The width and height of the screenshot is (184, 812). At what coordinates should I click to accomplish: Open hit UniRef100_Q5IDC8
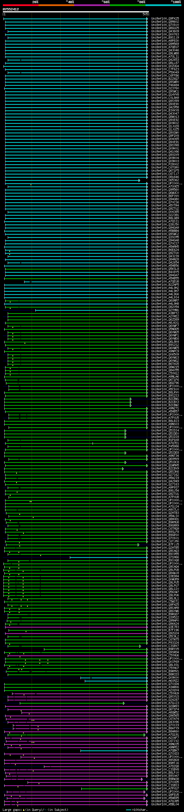coord(165,462)
